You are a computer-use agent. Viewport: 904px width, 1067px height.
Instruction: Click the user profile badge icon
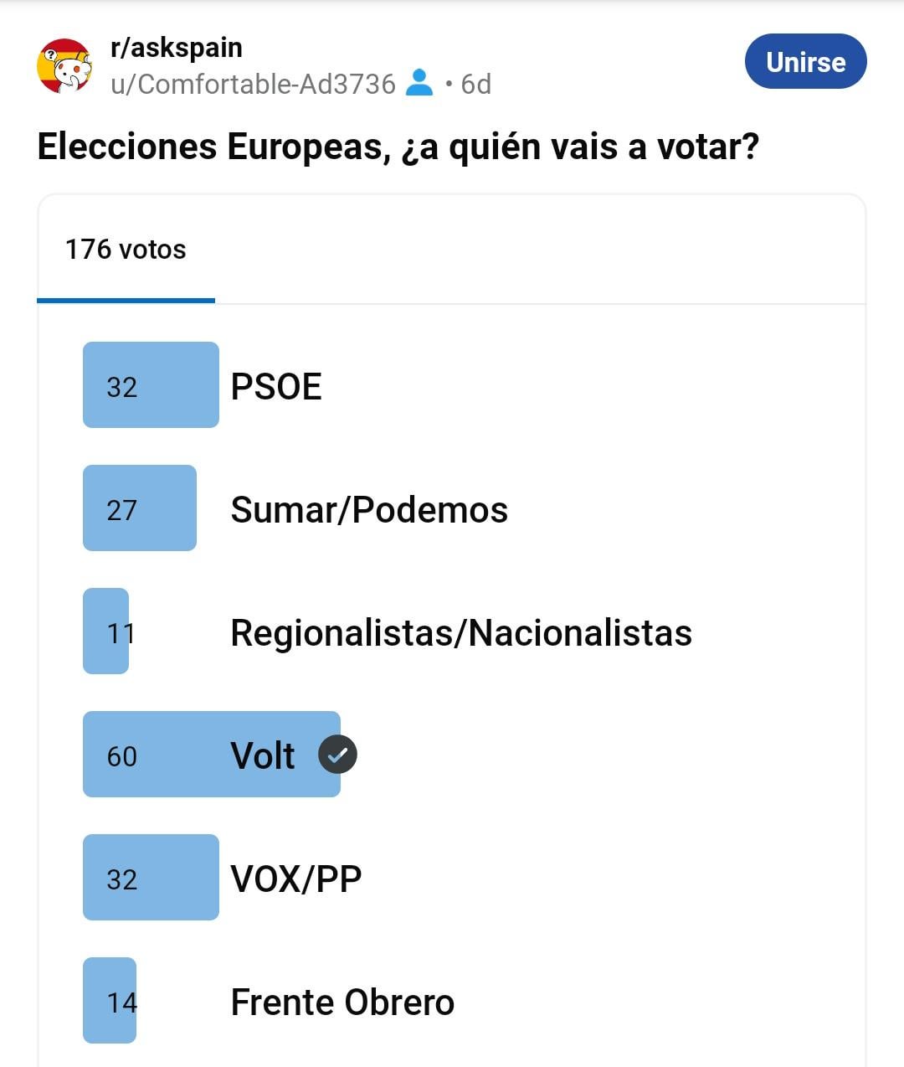pyautogui.click(x=419, y=83)
